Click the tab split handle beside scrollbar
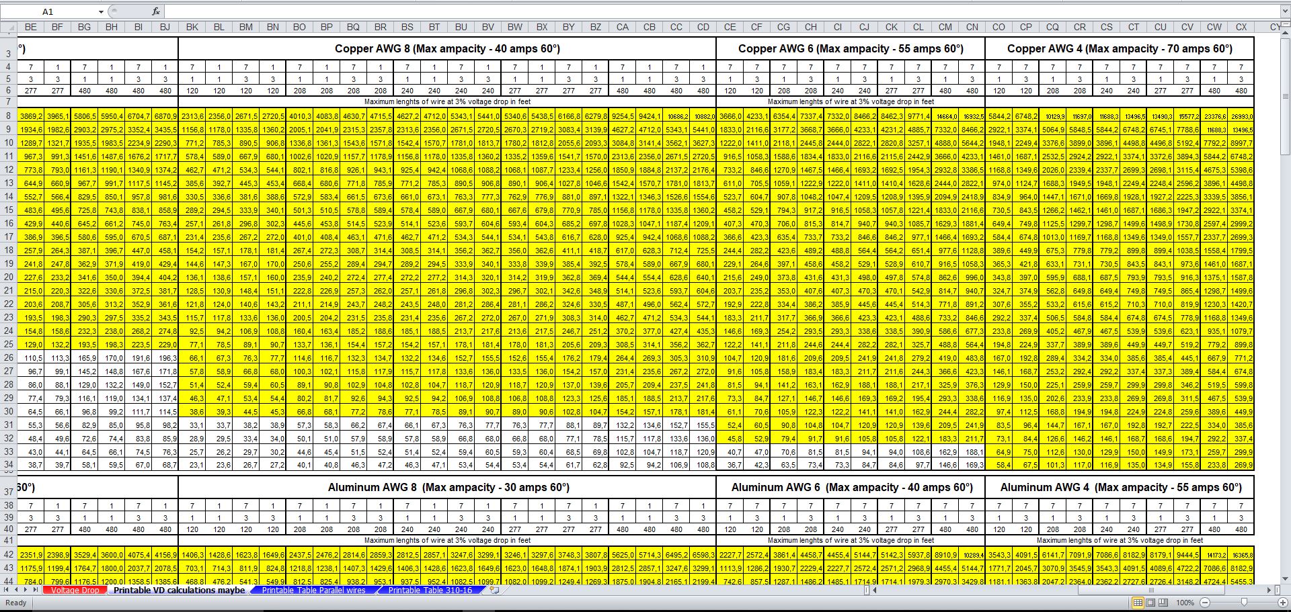The height and width of the screenshot is (612, 1291). tap(866, 590)
